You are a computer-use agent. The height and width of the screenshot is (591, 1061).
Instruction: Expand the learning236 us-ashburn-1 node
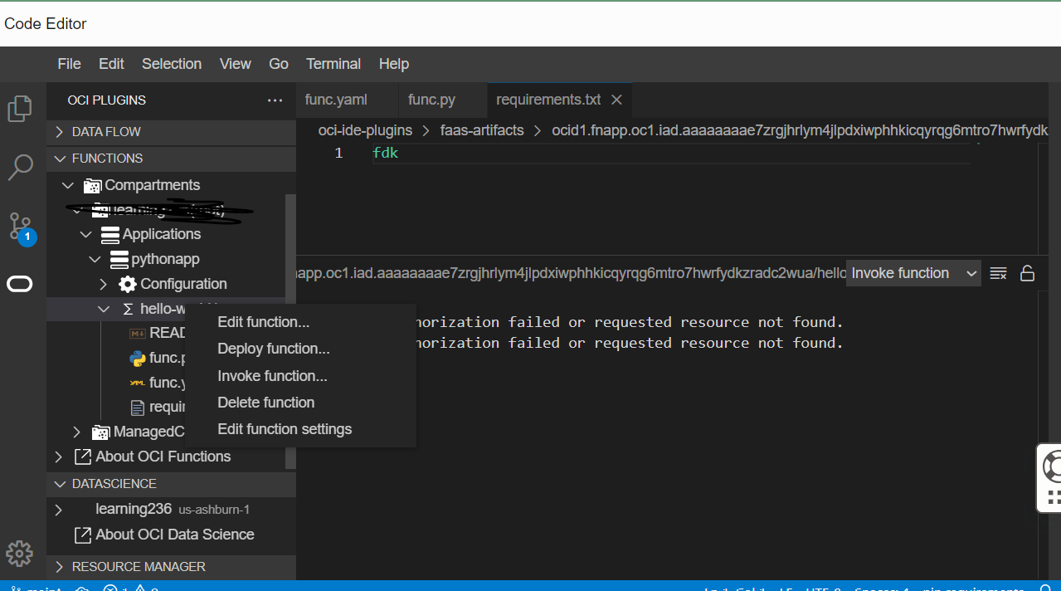click(59, 510)
